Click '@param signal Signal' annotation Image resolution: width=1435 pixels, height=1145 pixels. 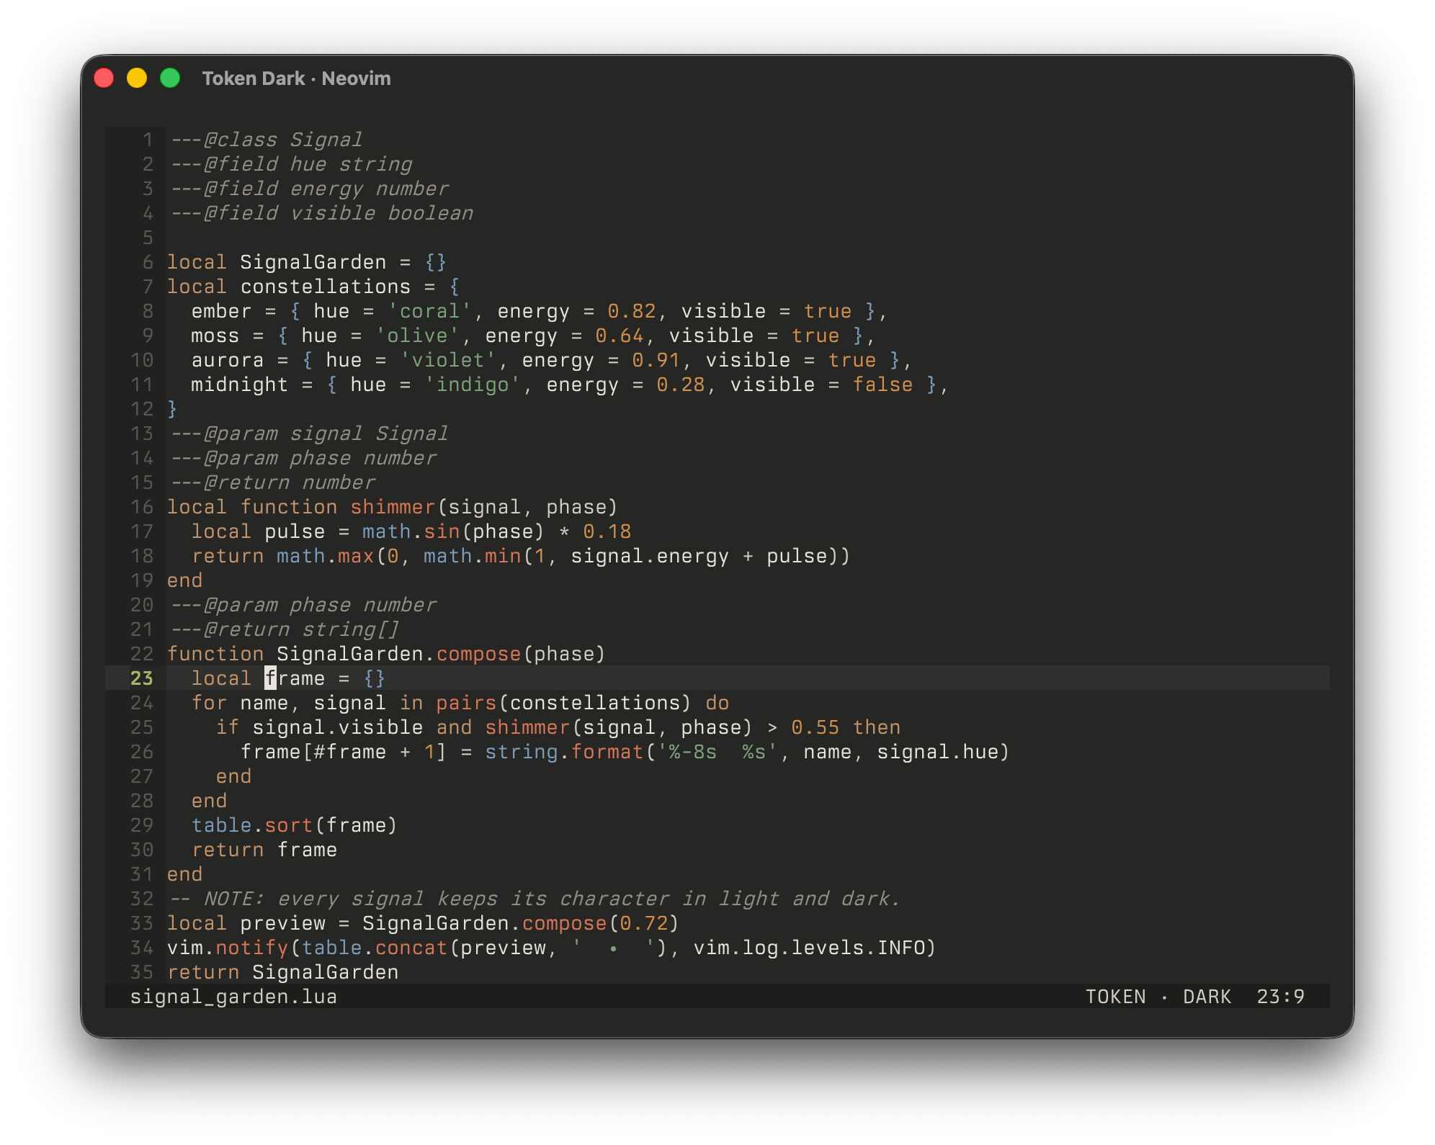[x=326, y=434]
